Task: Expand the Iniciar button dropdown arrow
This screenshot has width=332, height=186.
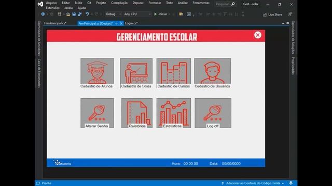Action: click(x=169, y=14)
